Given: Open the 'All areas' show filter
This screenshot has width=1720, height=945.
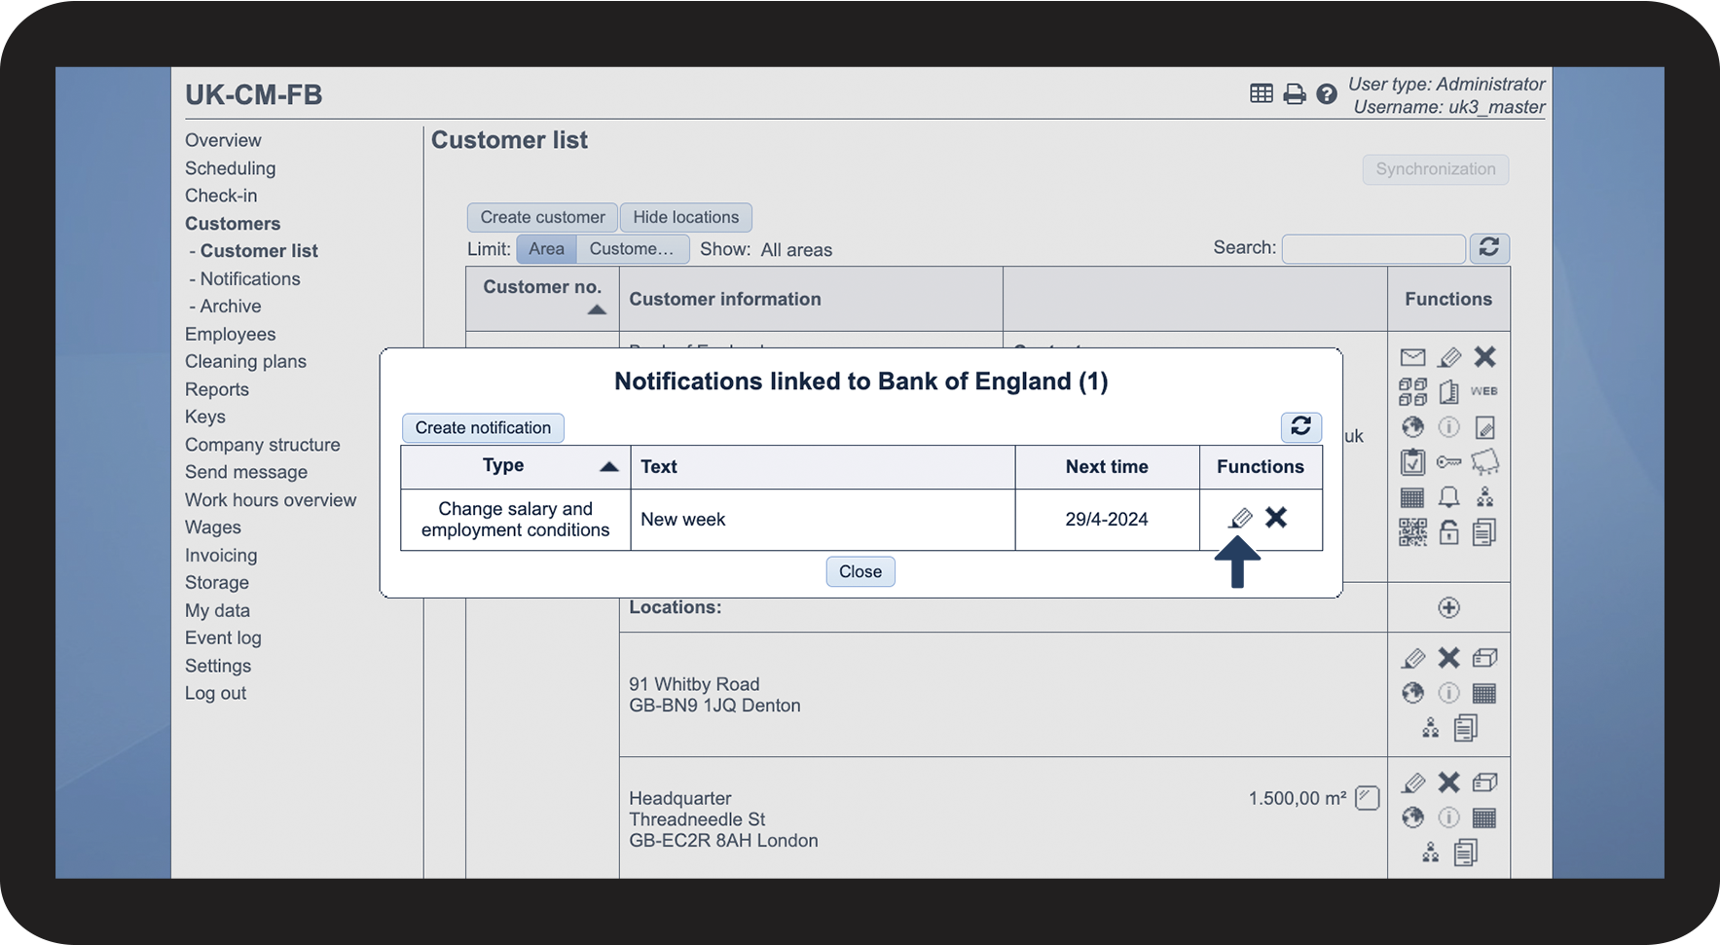Looking at the screenshot, I should tap(796, 250).
